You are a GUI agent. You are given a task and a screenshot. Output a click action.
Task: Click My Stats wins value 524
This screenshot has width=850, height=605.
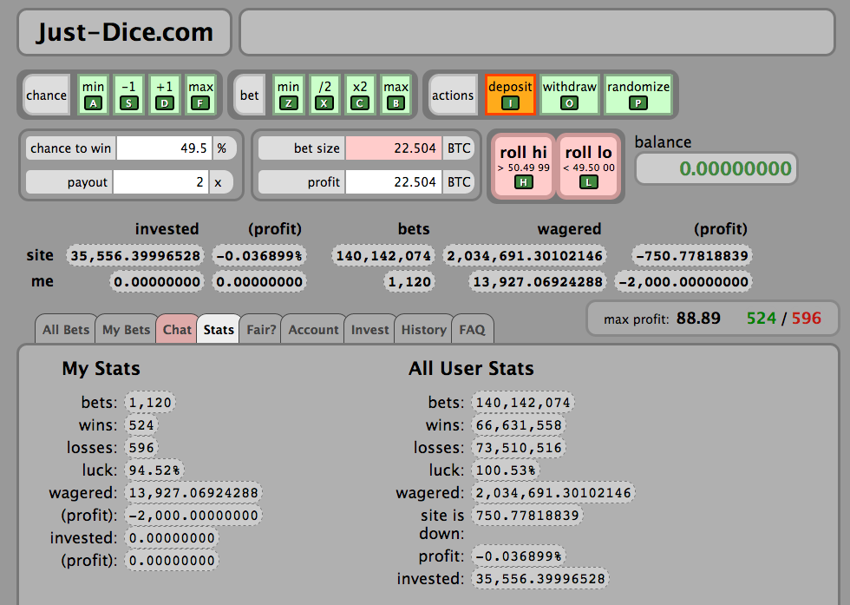(x=141, y=424)
